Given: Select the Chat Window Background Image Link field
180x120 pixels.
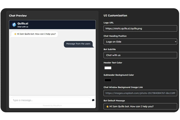Looking at the screenshot, I should coord(140,93).
